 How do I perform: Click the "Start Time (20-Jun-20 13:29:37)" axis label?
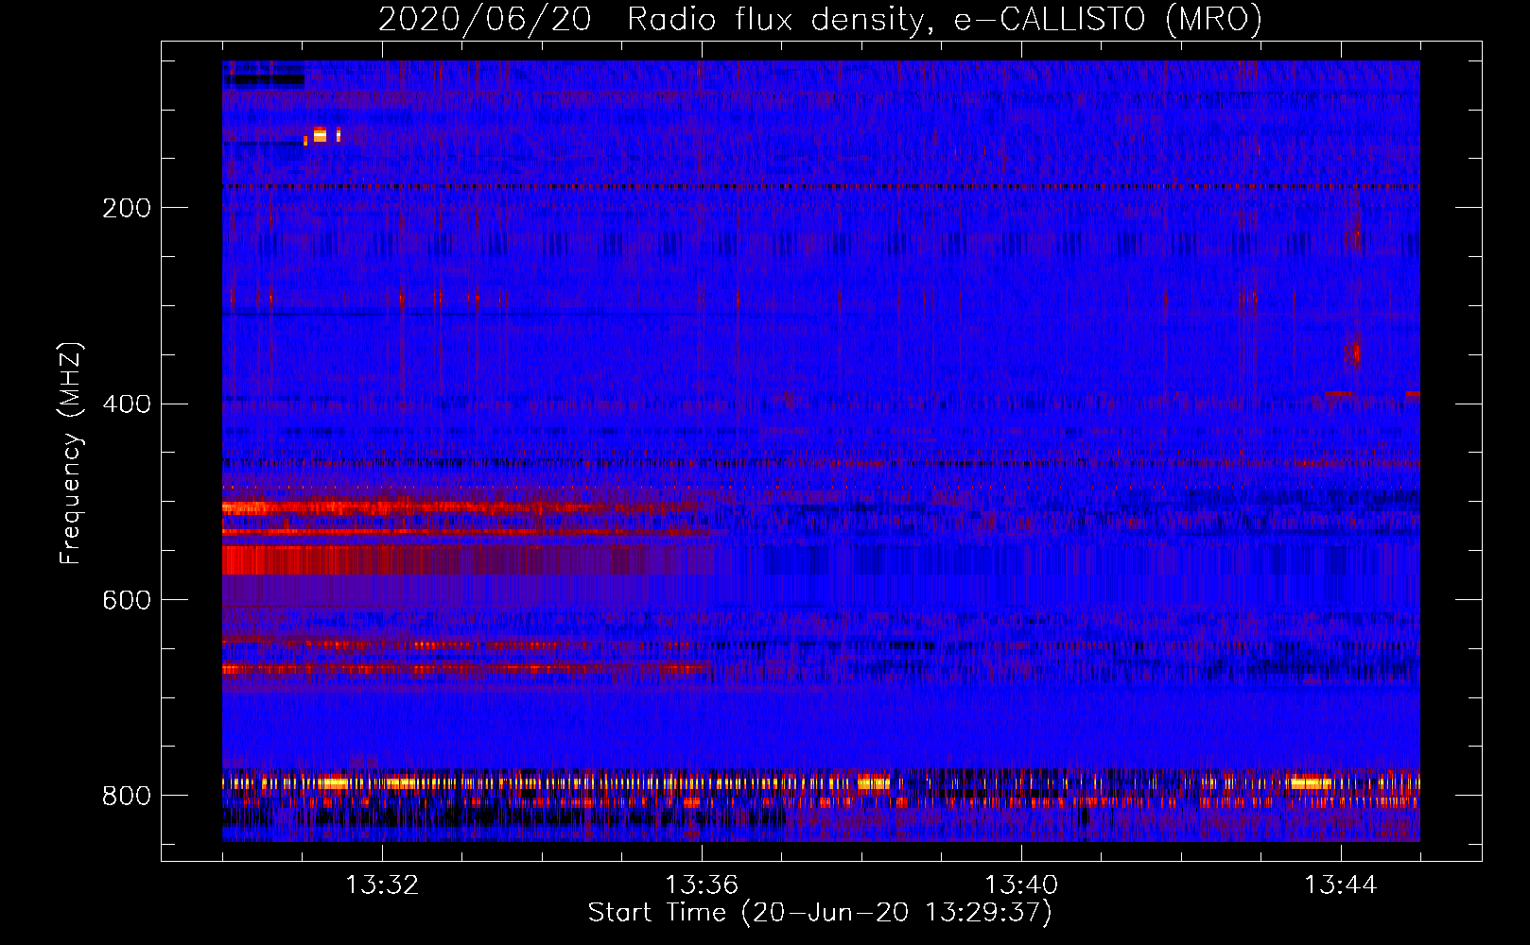[x=820, y=913]
